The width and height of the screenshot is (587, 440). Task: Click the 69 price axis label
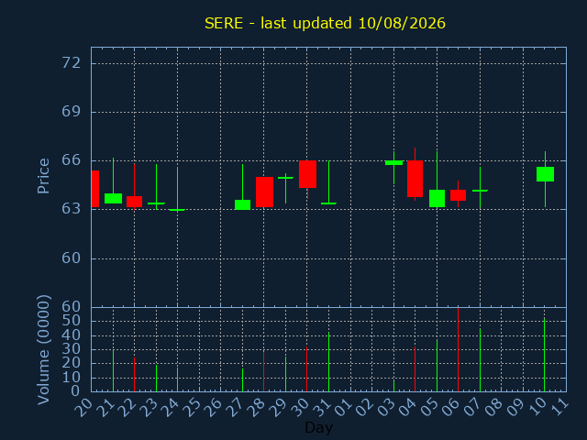click(72, 112)
